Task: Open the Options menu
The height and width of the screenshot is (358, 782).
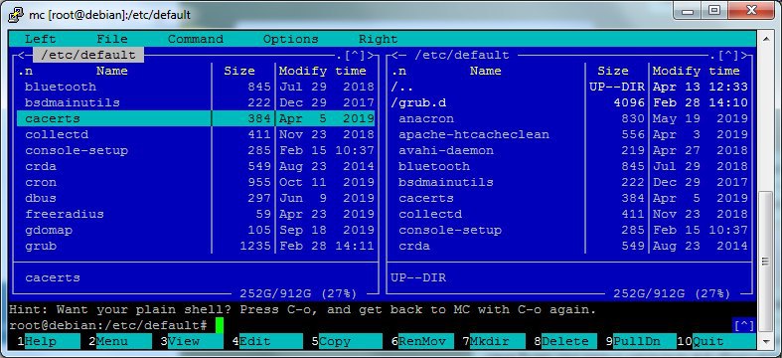Action: 291,39
